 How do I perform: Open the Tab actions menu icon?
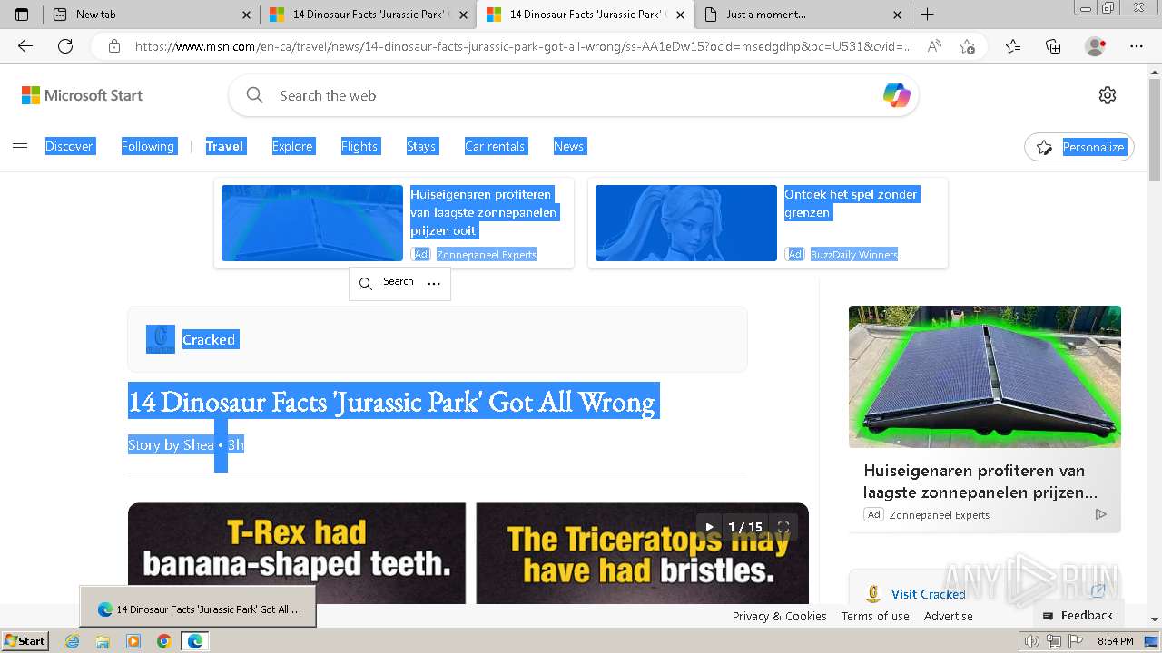(x=22, y=15)
